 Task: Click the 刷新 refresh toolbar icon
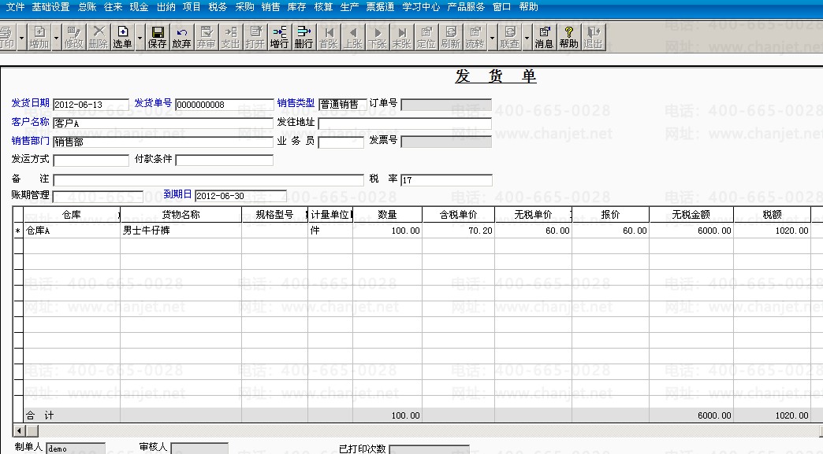pos(450,37)
